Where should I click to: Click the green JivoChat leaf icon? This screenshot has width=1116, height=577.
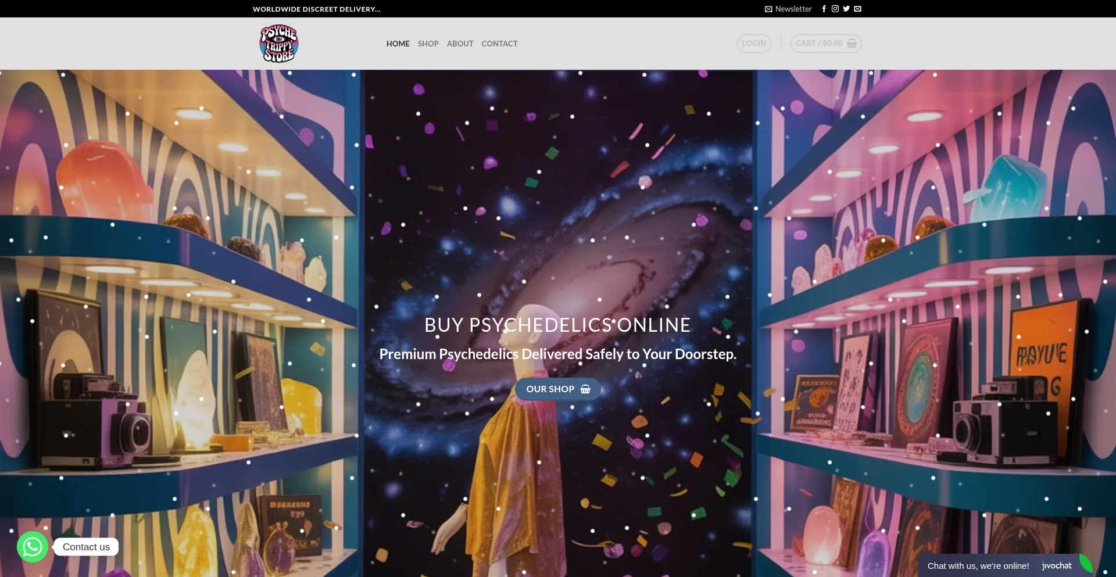coord(1086,563)
